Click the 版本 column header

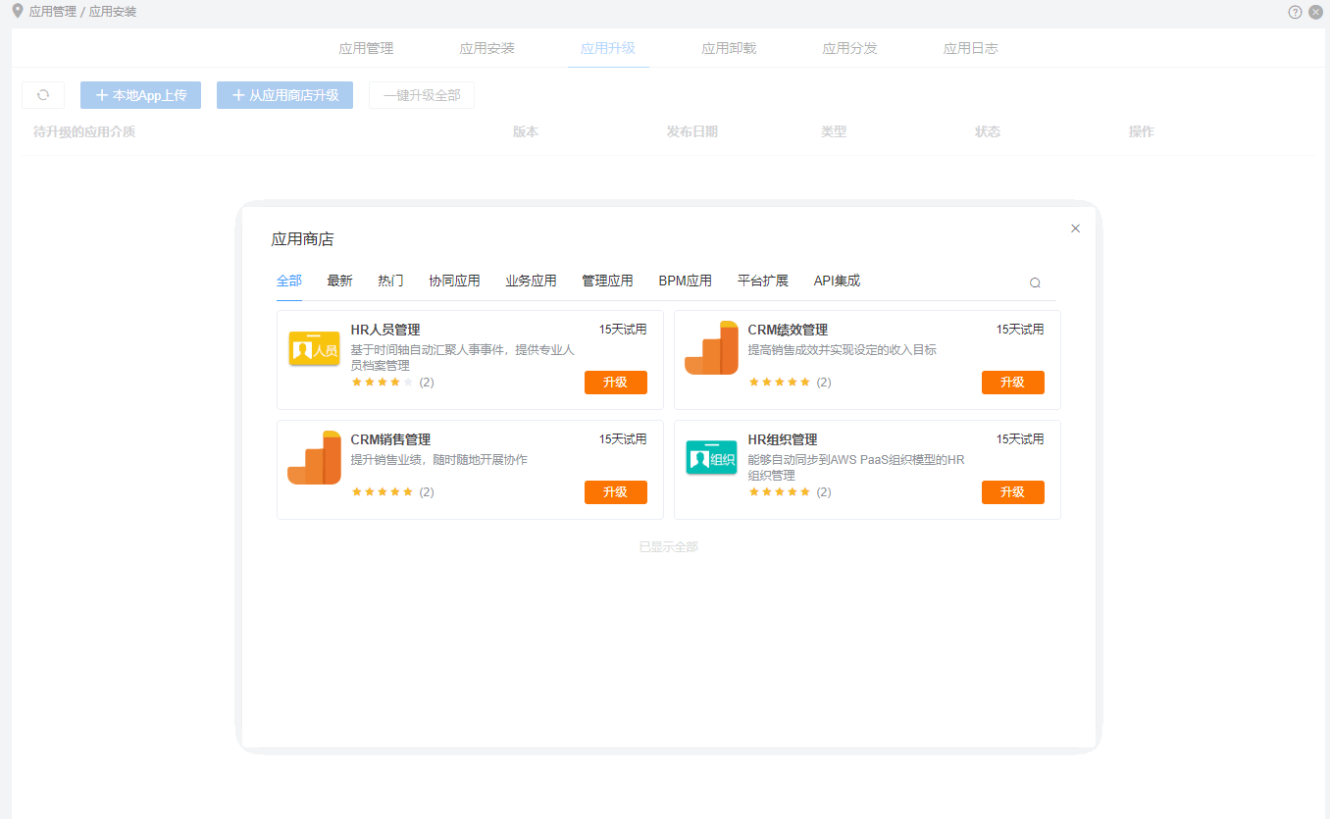(526, 131)
